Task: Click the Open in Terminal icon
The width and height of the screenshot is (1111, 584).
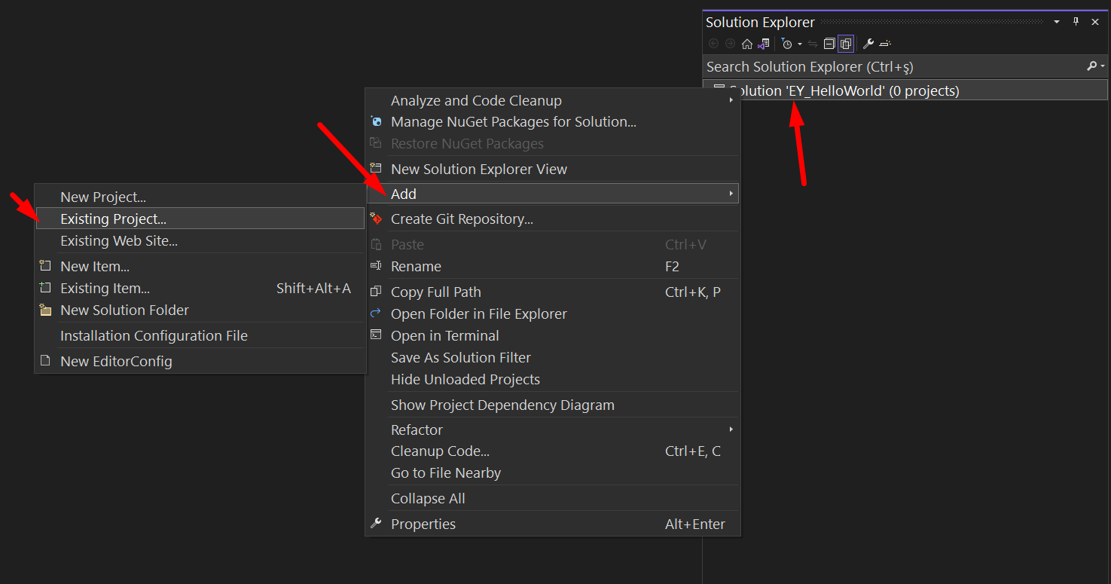Action: coord(377,335)
